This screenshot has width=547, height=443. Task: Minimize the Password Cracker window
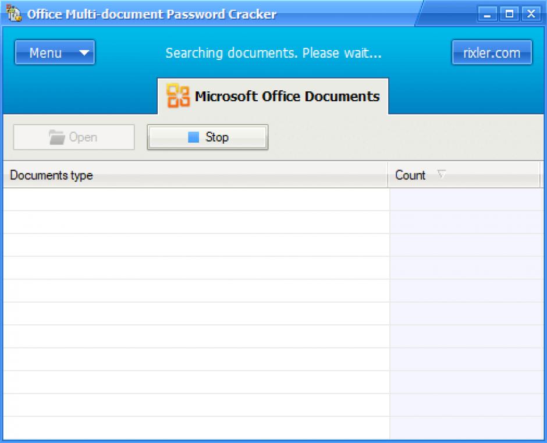pyautogui.click(x=487, y=15)
